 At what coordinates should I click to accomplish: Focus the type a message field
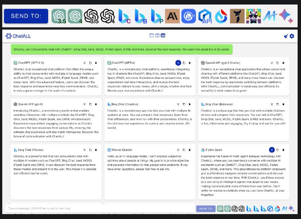pyautogui.click(x=100, y=208)
